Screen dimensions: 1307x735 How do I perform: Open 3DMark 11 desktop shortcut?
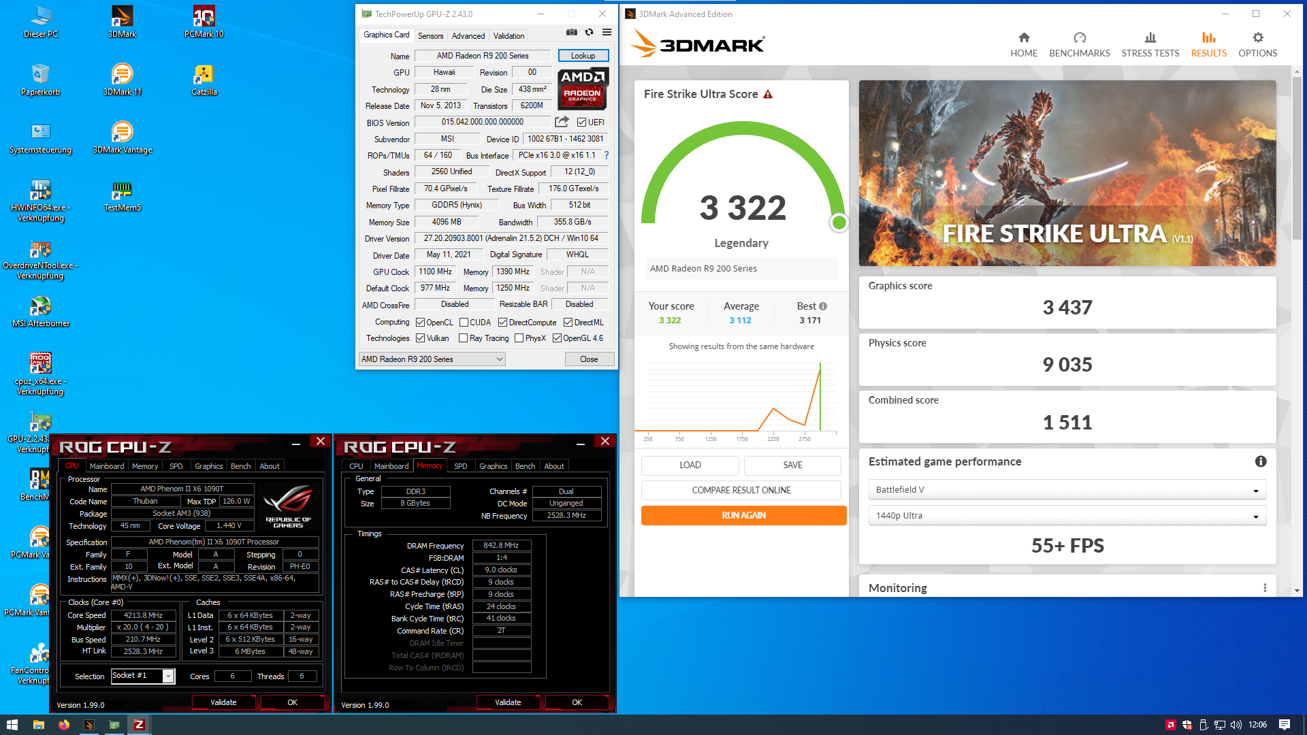pos(122,80)
